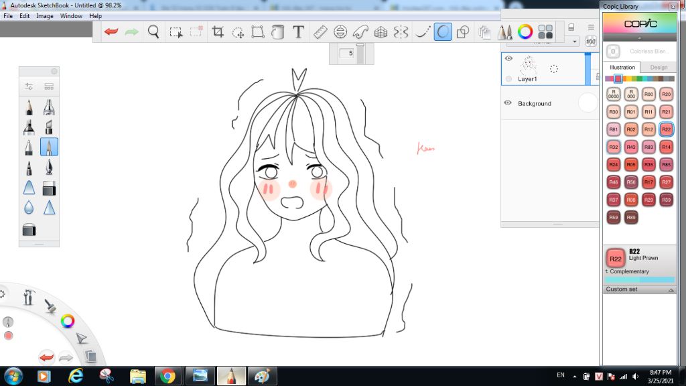Toggle the highlighted Predictive Stroke tool
The height and width of the screenshot is (386, 686).
point(443,31)
